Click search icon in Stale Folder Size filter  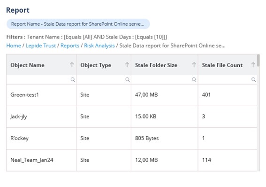pyautogui.click(x=194, y=80)
